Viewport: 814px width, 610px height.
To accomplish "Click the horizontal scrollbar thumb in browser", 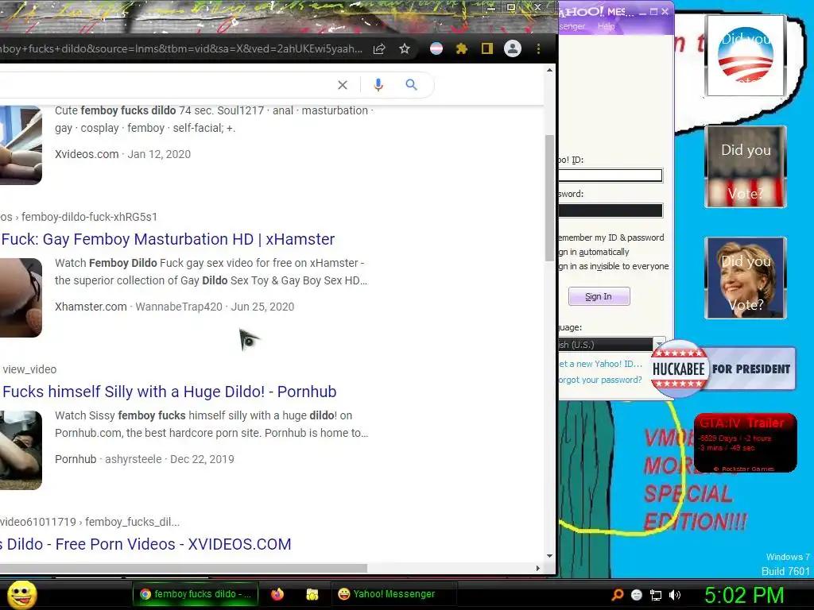I will tap(184, 568).
